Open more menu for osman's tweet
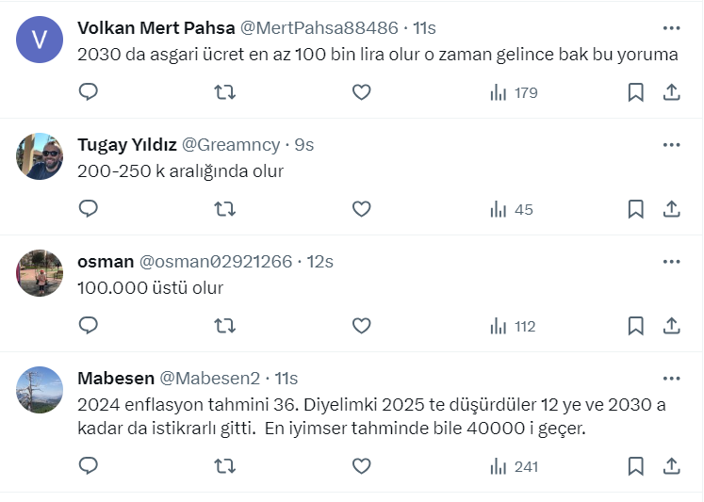This screenshot has width=704, height=502. [671, 262]
